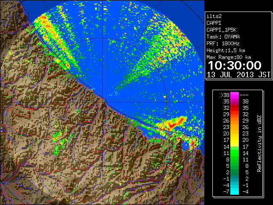This screenshot has height=205, width=273.
Task: Click the 10:30:00 timestamp
Action: point(235,65)
